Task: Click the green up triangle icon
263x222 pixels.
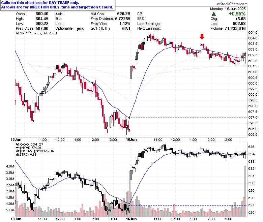Action: tap(214, 14)
